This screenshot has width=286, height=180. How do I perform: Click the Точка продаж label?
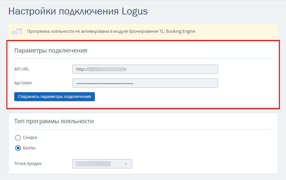tap(28, 163)
